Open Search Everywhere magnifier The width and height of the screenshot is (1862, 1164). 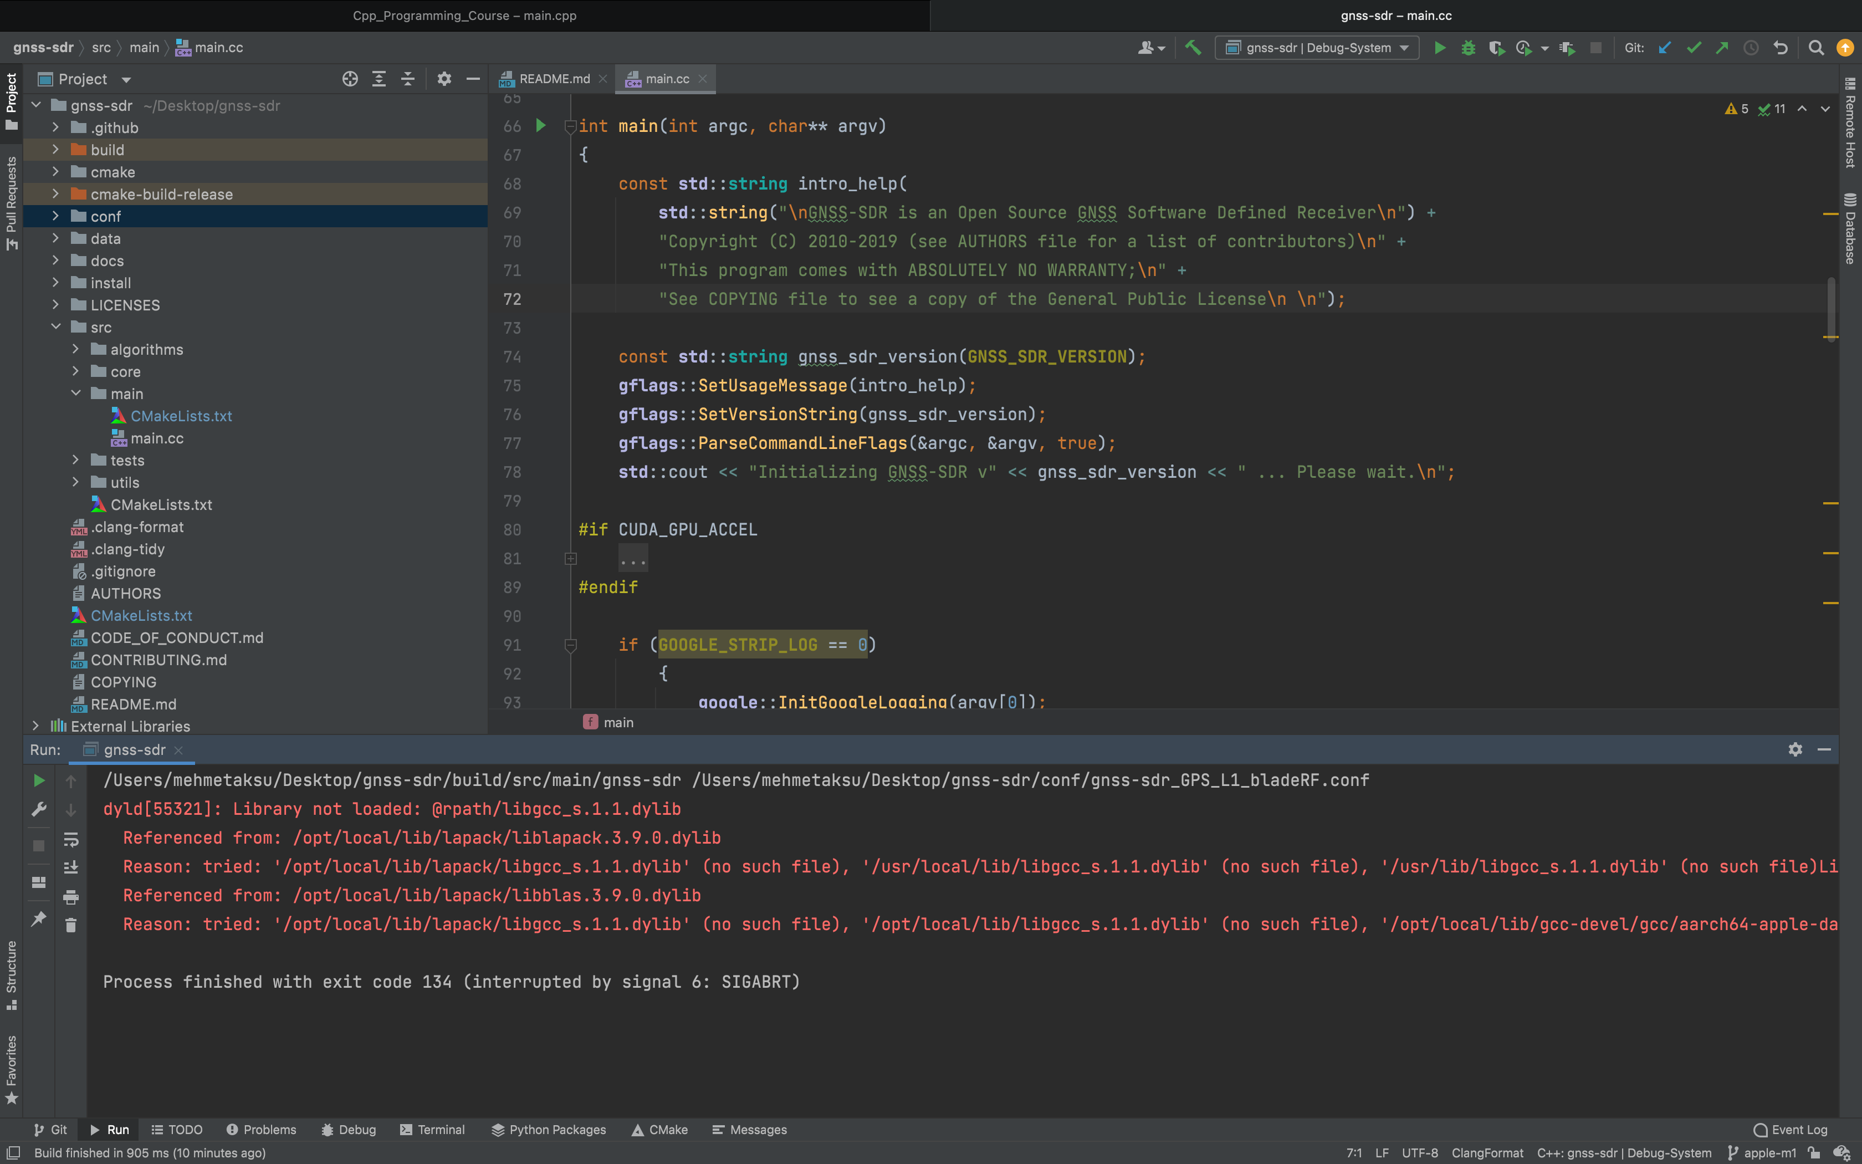(1816, 48)
